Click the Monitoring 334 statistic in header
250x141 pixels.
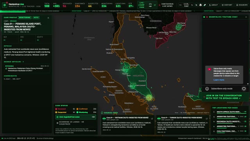click(x=107, y=5)
